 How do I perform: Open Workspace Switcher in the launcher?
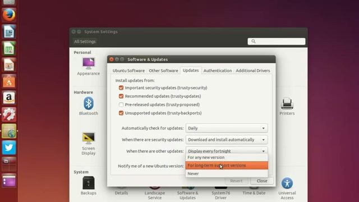(x=9, y=164)
